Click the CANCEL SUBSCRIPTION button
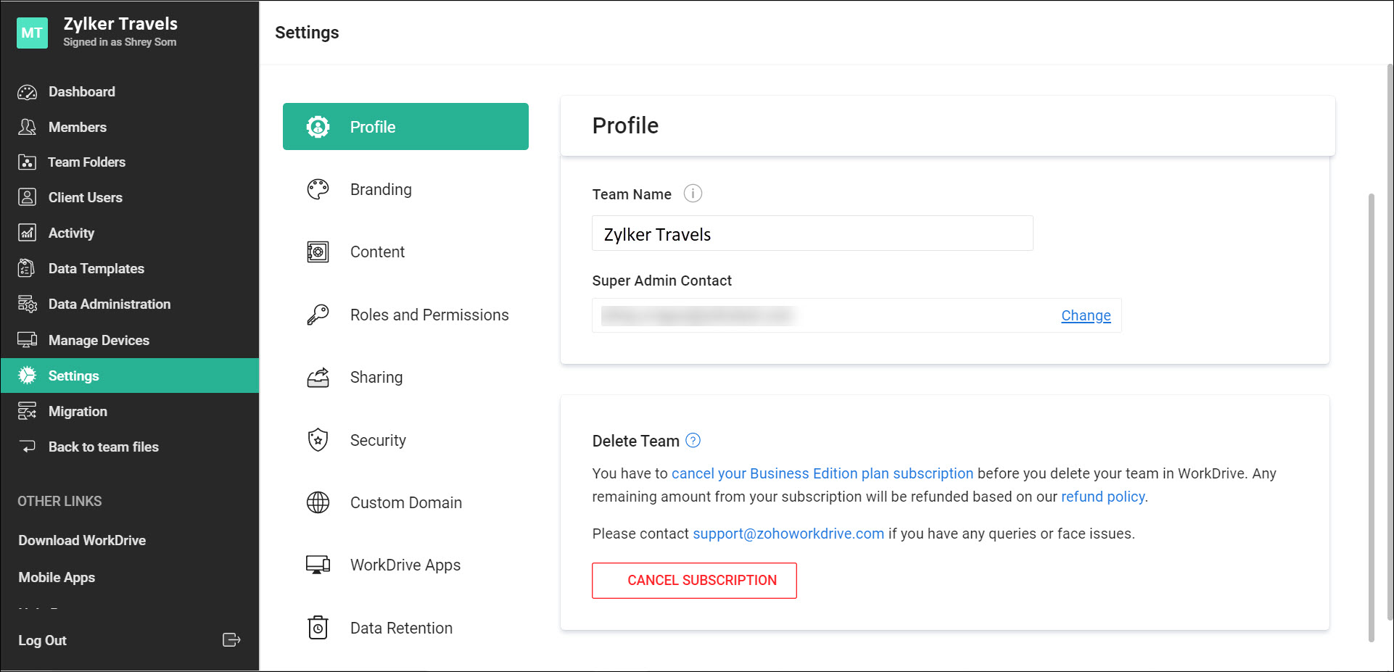This screenshot has width=1394, height=672. (x=694, y=581)
